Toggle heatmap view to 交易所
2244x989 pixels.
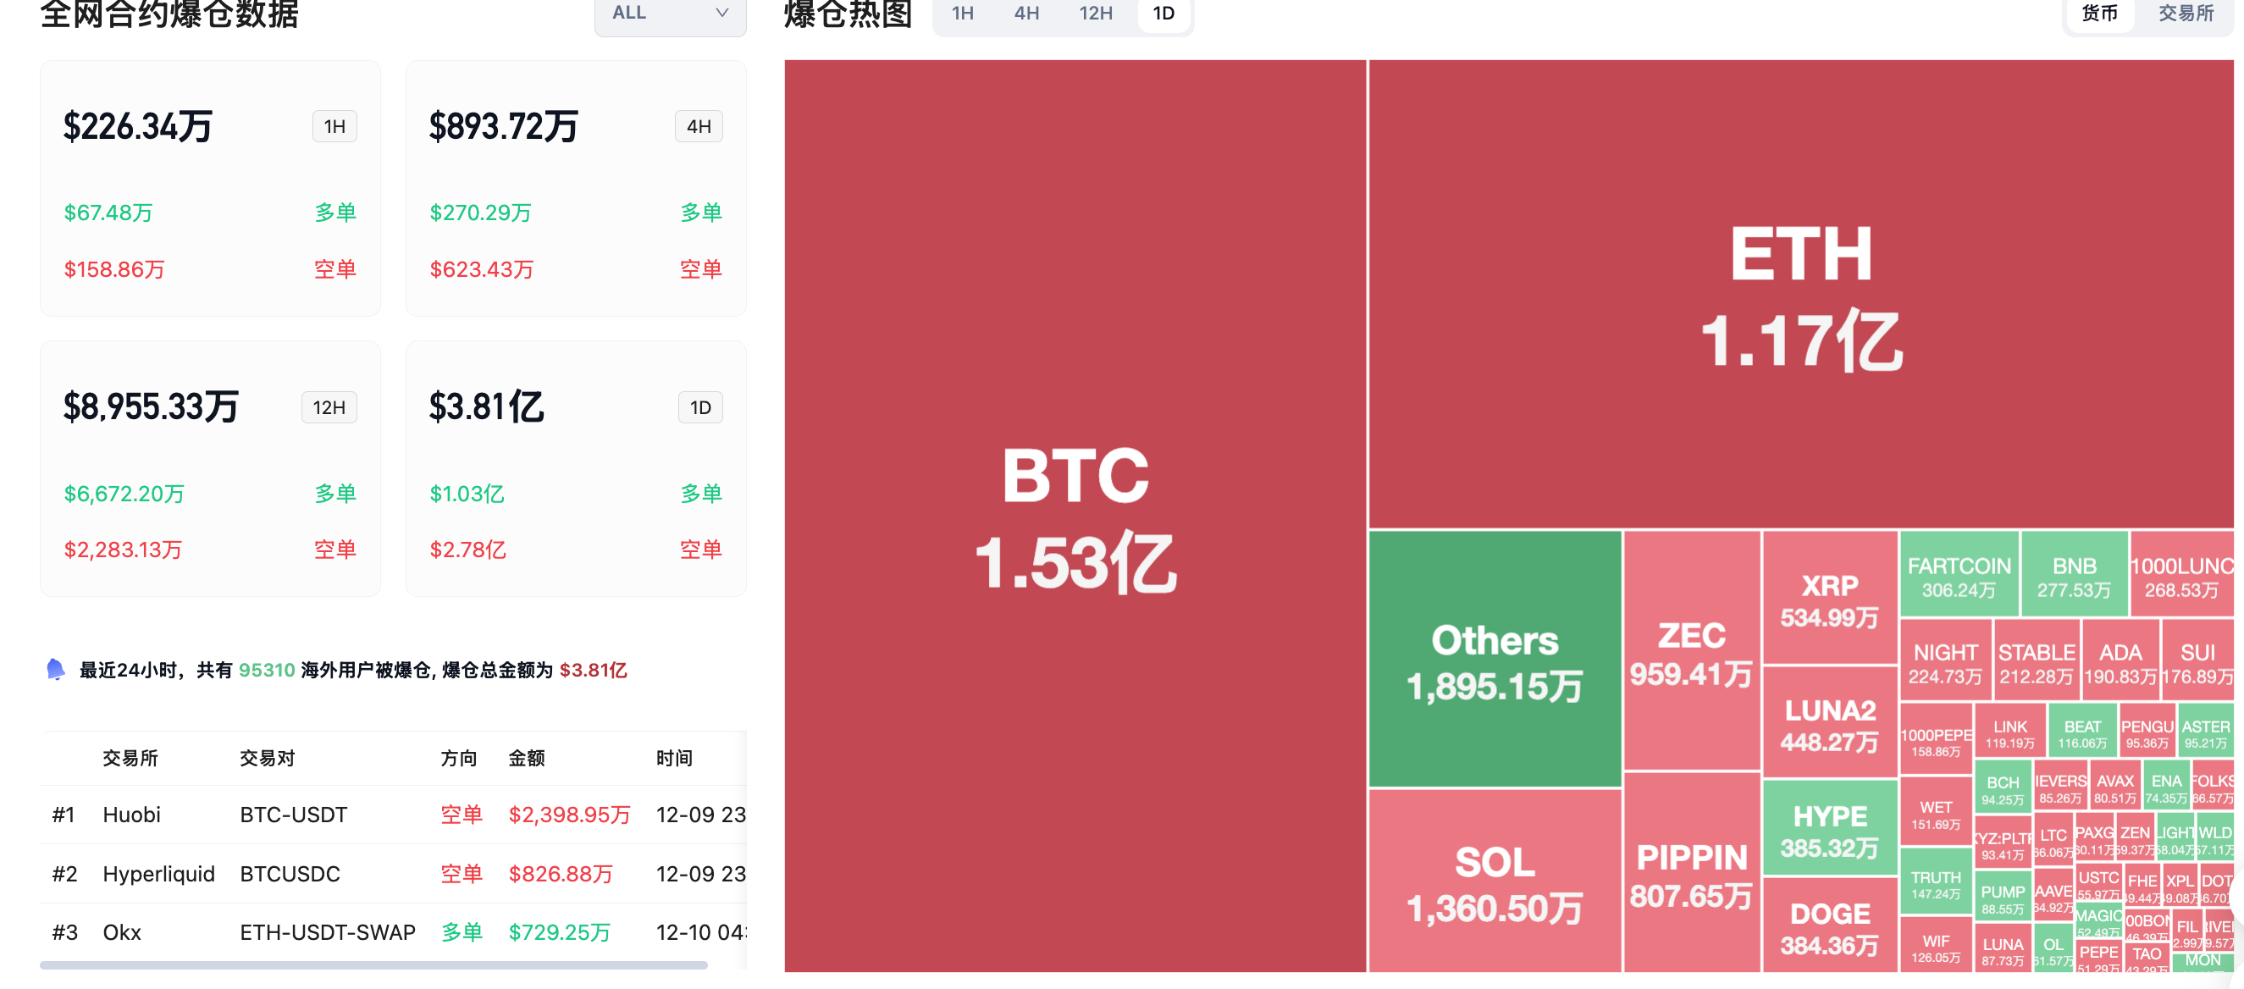tap(2185, 14)
